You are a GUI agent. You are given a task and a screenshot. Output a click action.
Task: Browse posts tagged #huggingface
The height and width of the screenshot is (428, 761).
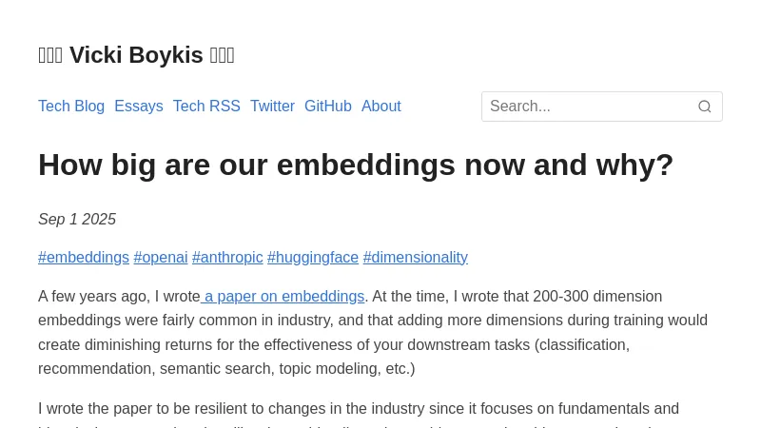click(313, 258)
